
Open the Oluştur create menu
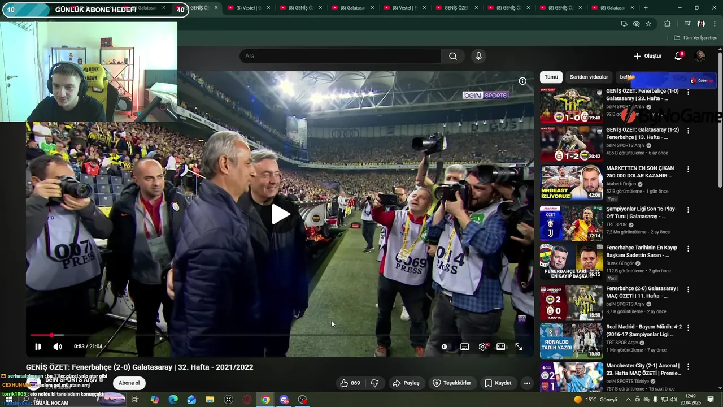click(647, 56)
